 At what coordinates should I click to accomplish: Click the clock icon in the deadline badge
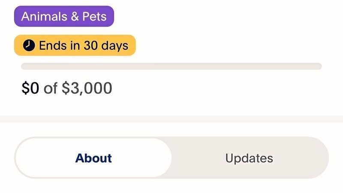point(28,45)
